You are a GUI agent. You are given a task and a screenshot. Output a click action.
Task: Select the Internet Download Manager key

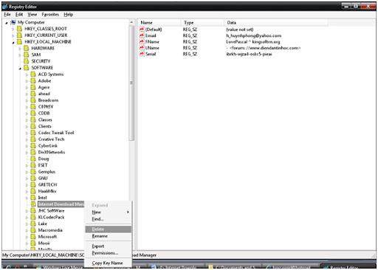pos(61,204)
